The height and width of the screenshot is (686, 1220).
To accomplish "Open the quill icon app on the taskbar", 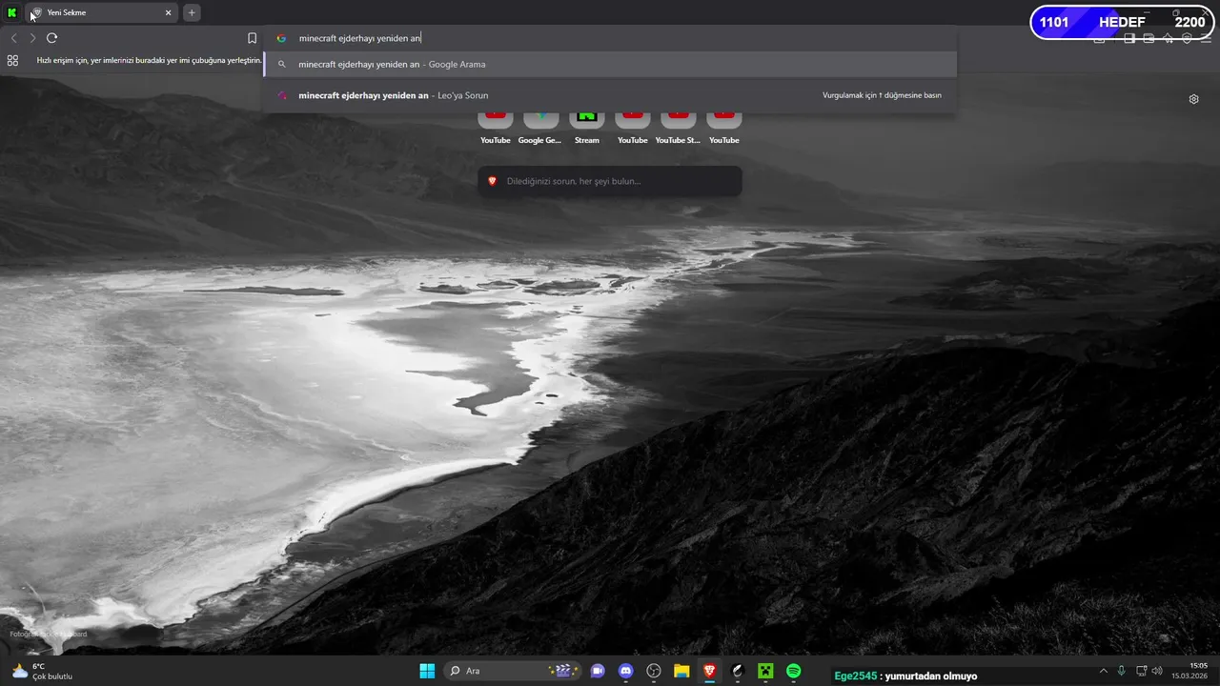I will (x=737, y=671).
